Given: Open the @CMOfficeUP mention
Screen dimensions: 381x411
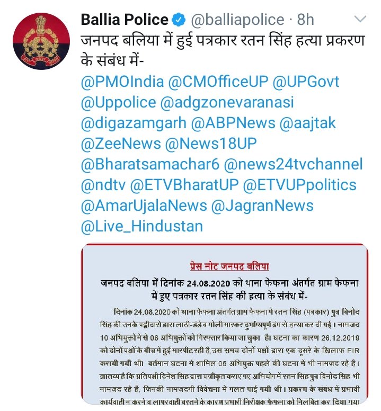Looking at the screenshot, I should (218, 82).
